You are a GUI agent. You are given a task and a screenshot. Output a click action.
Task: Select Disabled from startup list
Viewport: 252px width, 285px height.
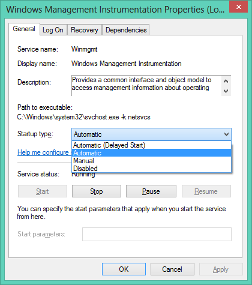pos(151,169)
